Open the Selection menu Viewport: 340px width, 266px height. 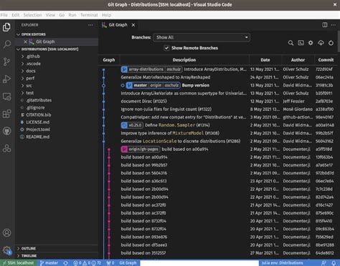32,15
